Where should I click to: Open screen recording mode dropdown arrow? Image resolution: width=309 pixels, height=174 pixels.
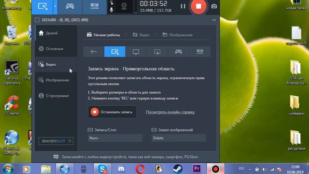pyautogui.click(x=55, y=6)
